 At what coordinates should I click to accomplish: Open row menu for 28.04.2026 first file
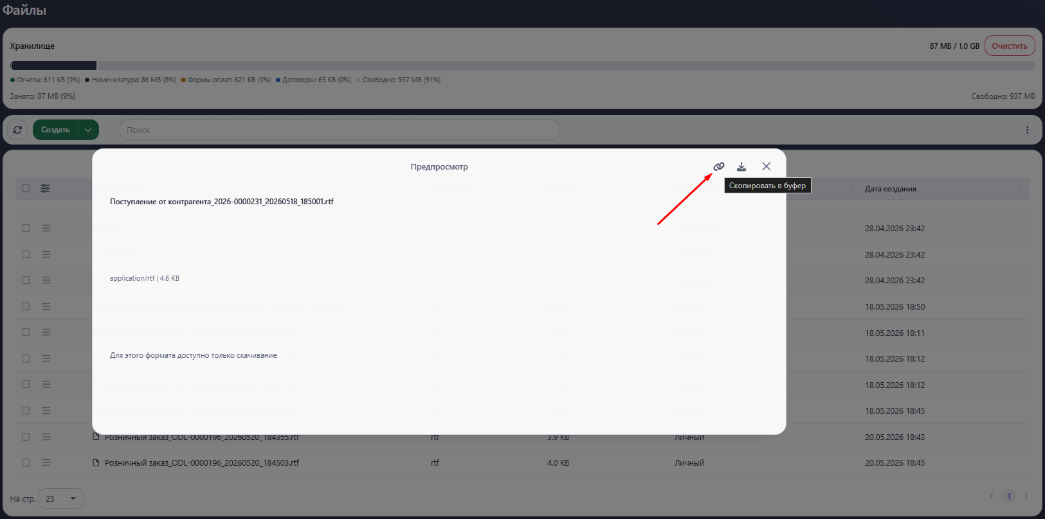(x=46, y=228)
